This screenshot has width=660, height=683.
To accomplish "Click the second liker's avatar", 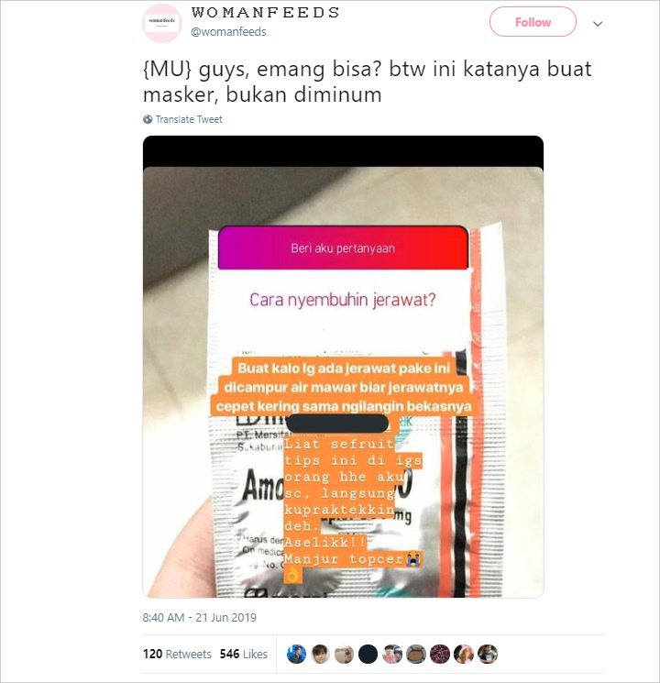I will coord(320,655).
